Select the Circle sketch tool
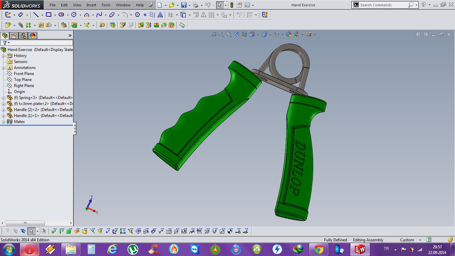This screenshot has height=256, width=455. tap(74, 15)
